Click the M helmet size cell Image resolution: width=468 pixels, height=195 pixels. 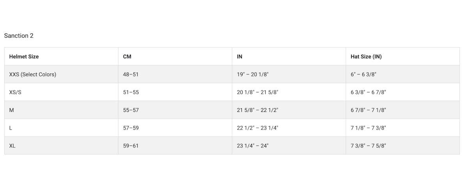[12, 110]
